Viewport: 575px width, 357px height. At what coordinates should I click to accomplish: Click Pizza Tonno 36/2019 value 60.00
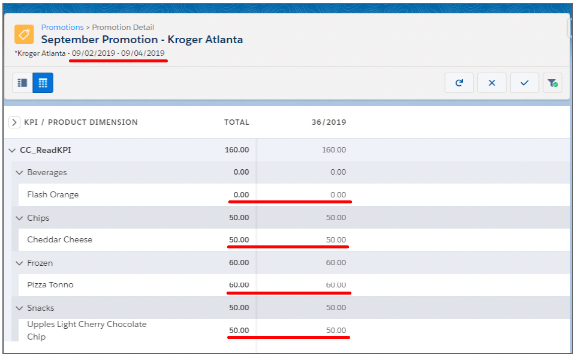click(336, 285)
